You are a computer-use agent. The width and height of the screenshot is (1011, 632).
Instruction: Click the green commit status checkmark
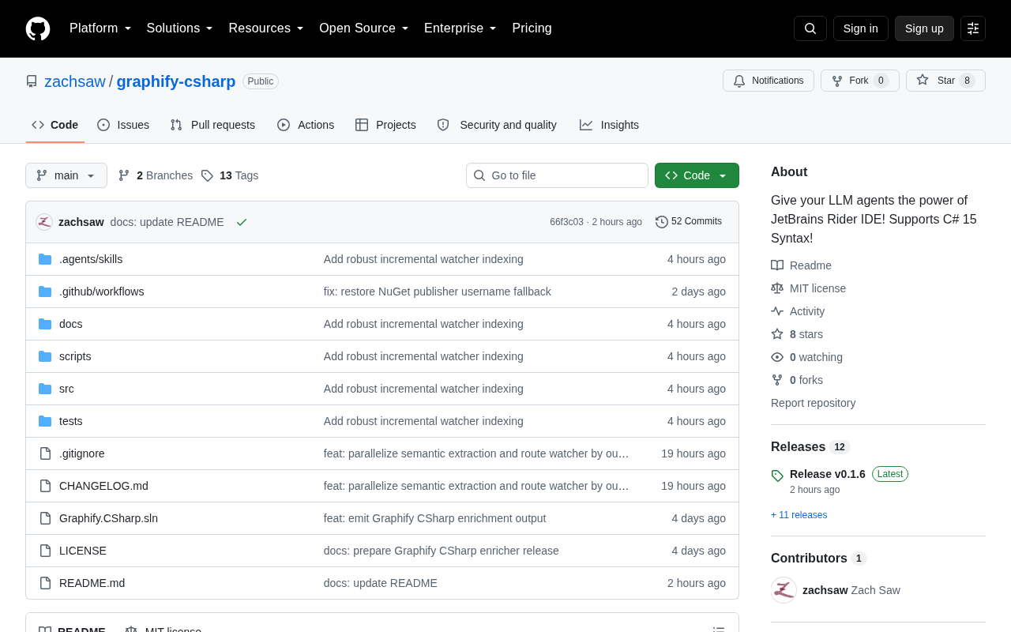[x=242, y=222]
